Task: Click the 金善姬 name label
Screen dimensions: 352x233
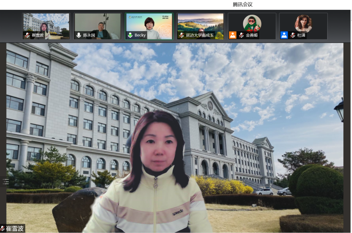Action: coord(252,36)
